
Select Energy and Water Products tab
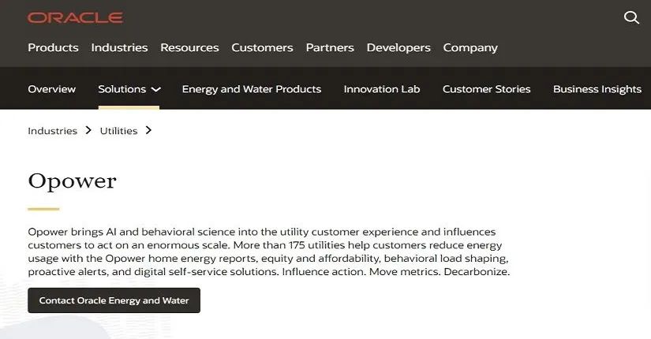point(252,89)
